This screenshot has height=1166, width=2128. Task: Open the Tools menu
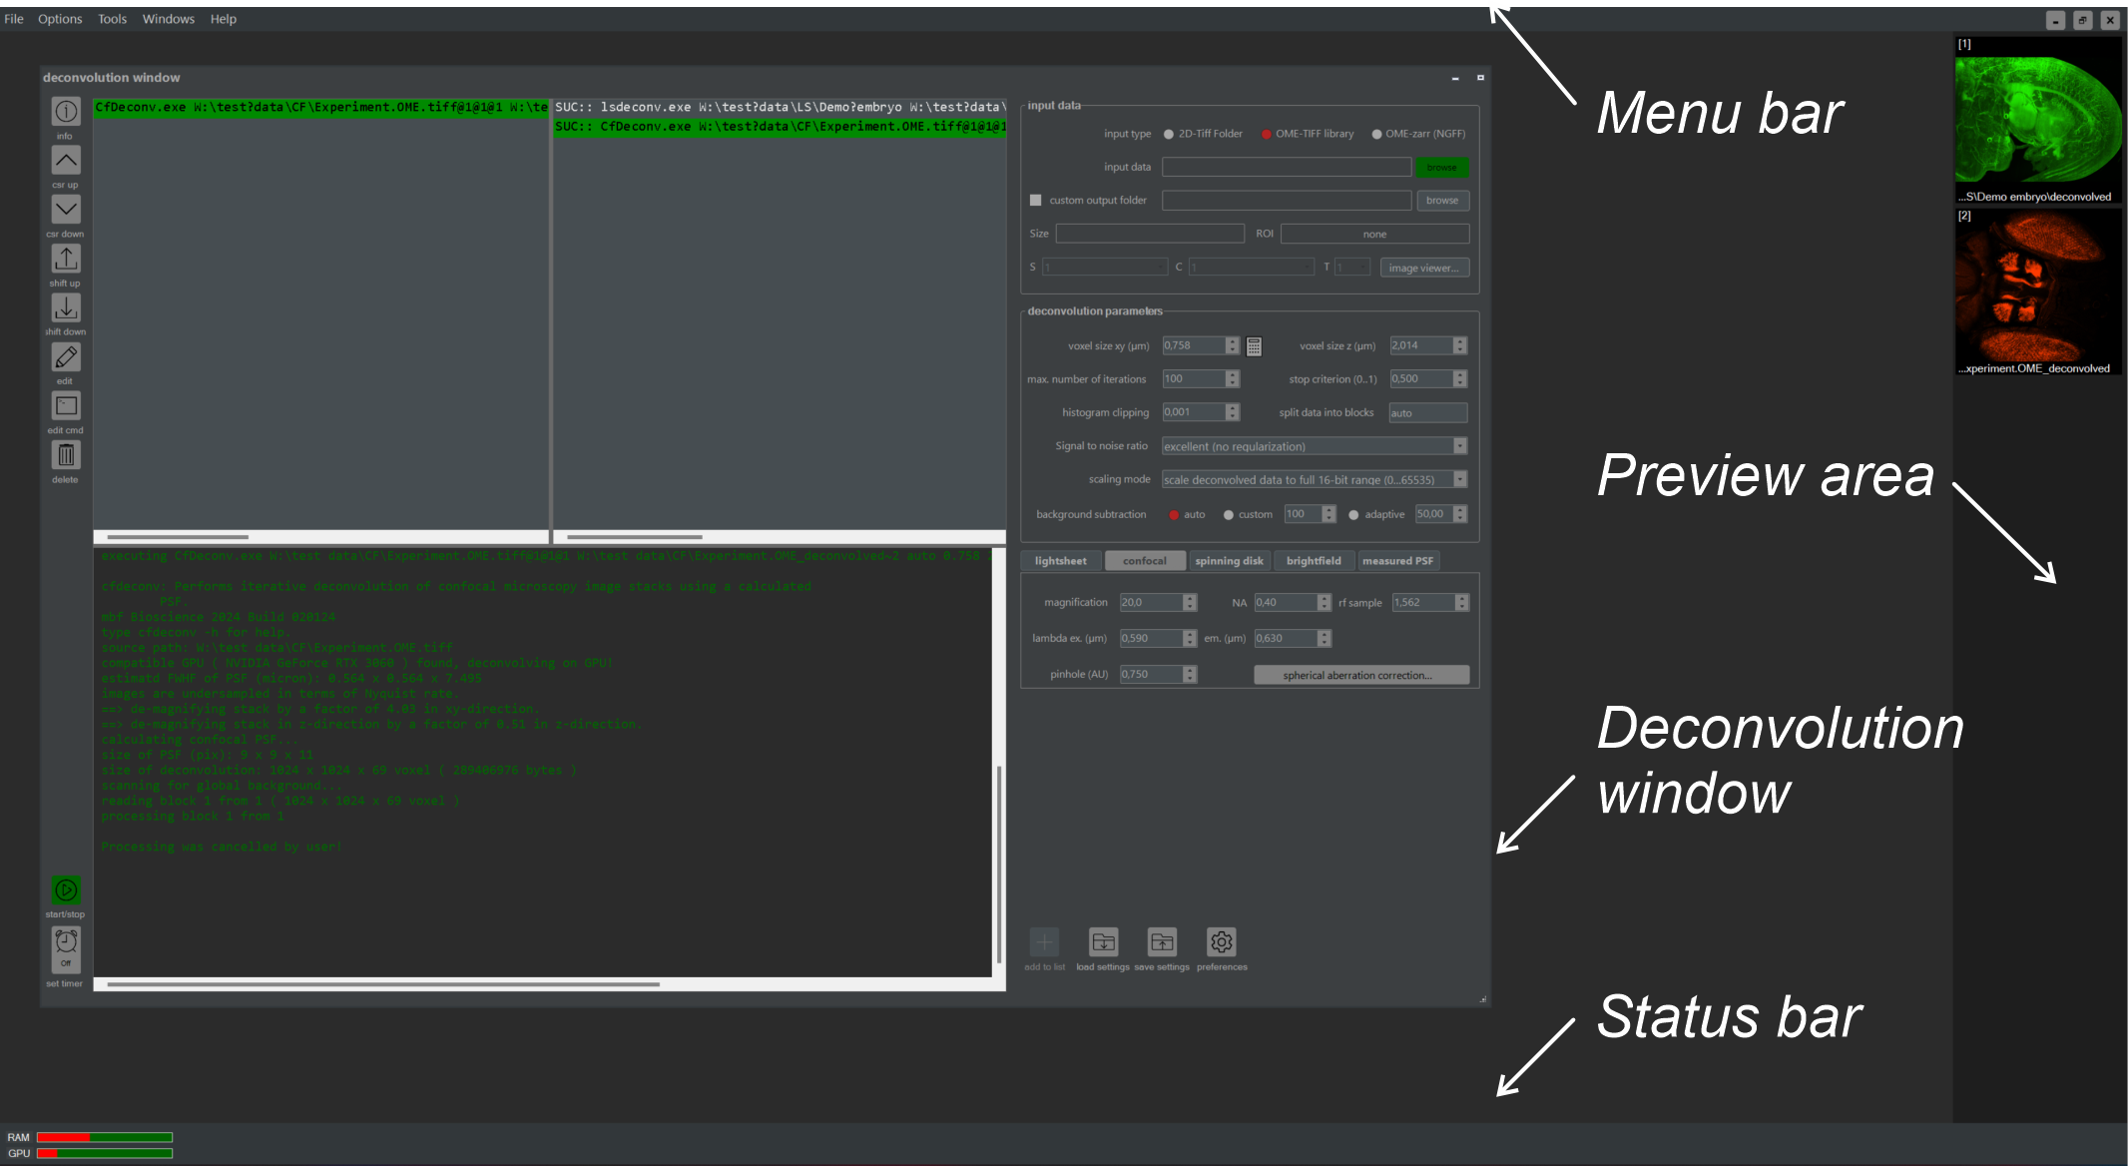tap(112, 19)
